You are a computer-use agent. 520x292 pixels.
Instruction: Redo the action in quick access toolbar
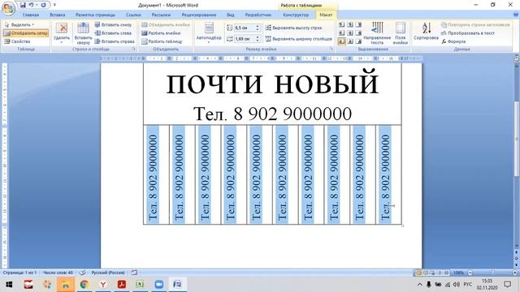tap(43, 5)
